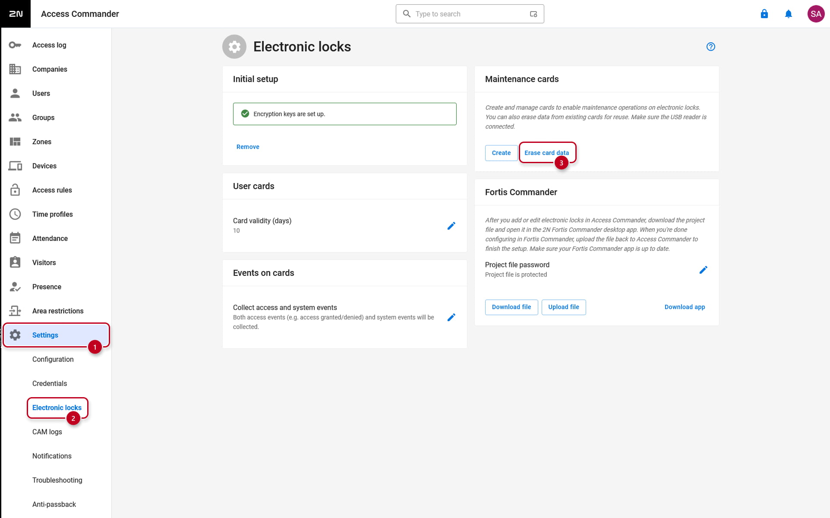The width and height of the screenshot is (830, 518).
Task: Open Attendance section
Action: pyautogui.click(x=56, y=238)
